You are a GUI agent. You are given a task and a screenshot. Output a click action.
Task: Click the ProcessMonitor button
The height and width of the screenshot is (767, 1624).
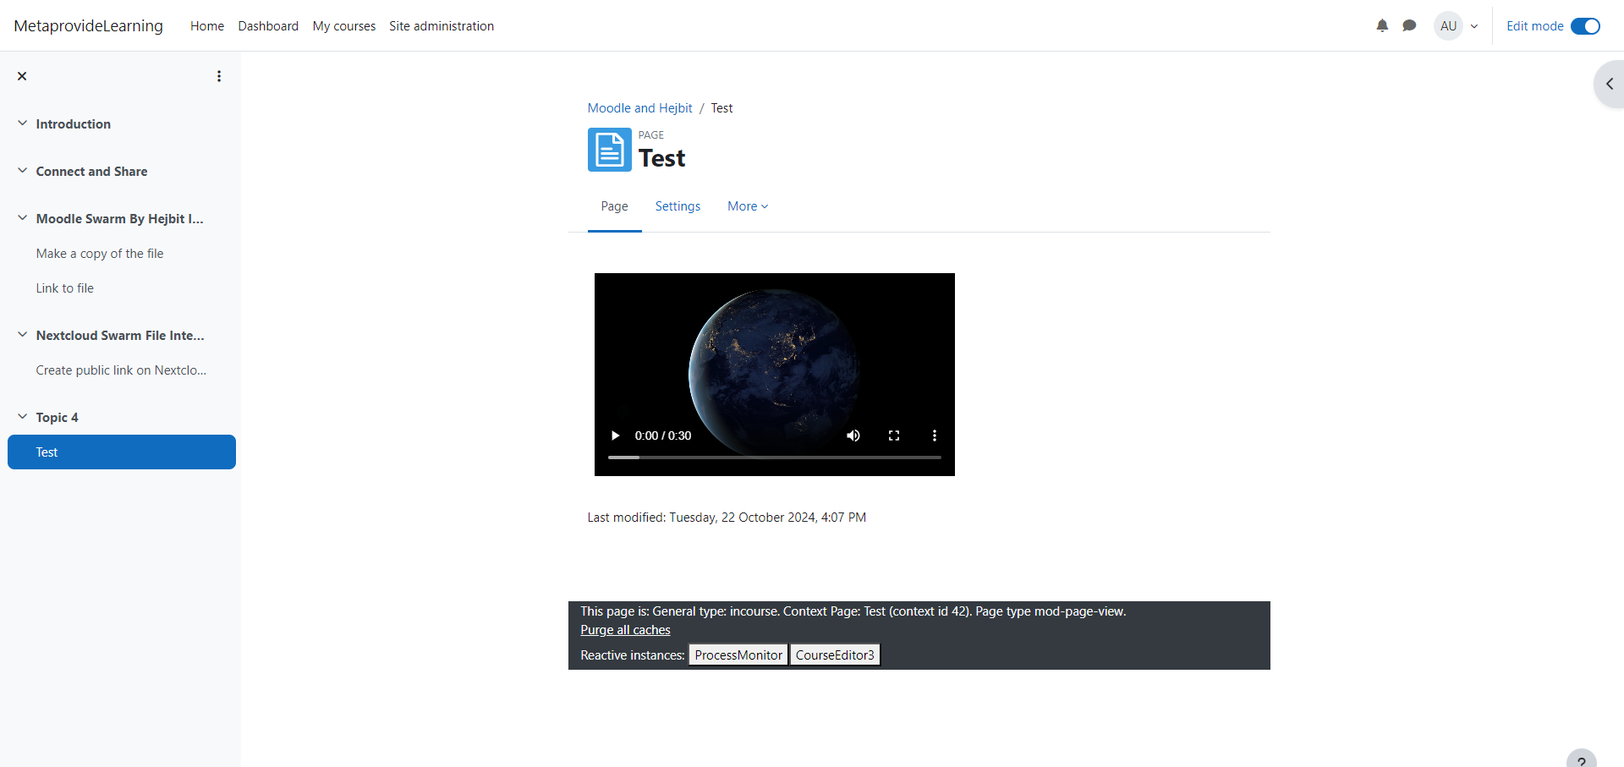(738, 655)
